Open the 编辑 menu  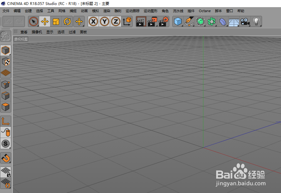17,11
